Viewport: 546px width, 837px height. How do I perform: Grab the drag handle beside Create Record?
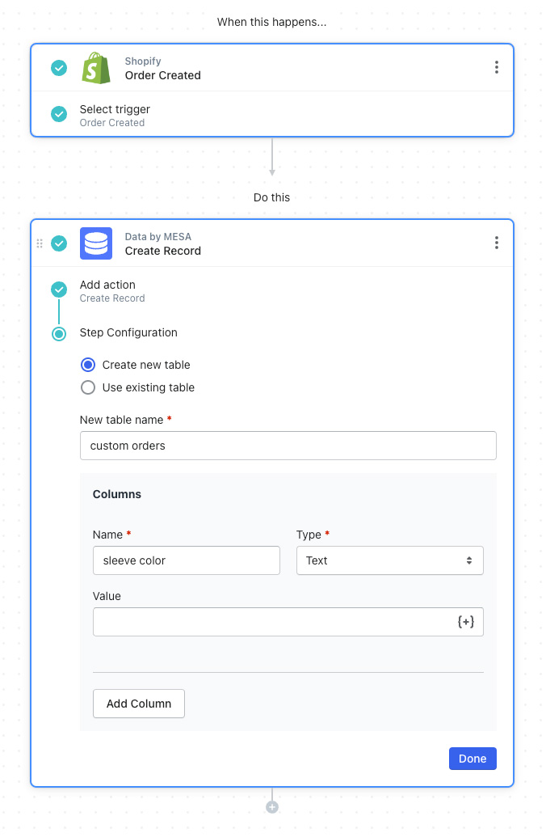pos(40,243)
